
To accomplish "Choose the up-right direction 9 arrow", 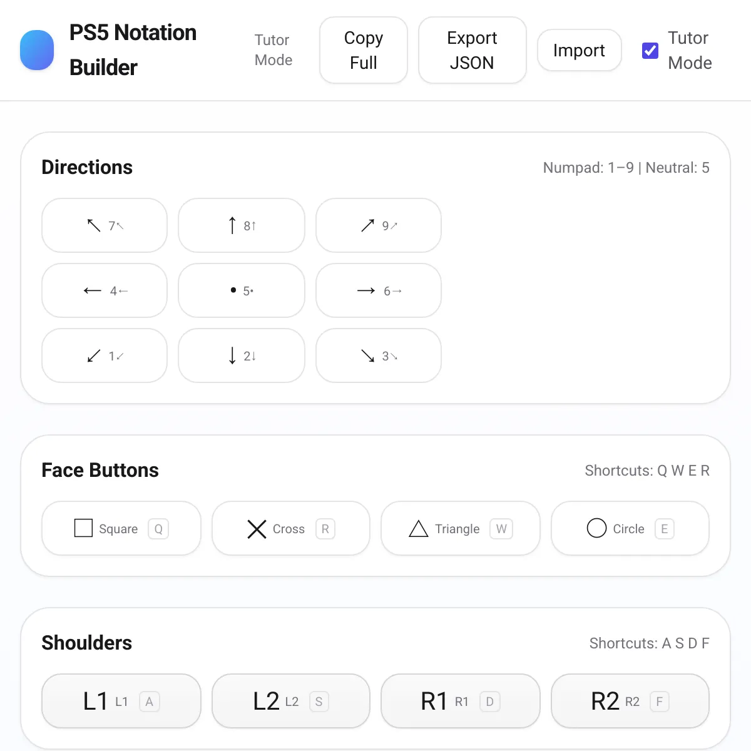I will click(x=379, y=225).
